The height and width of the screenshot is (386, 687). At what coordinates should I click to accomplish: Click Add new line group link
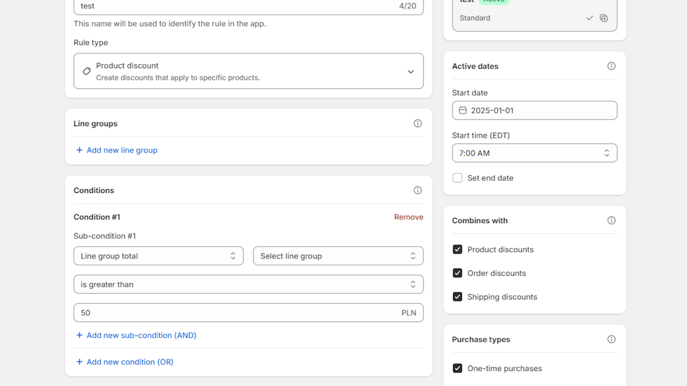point(122,150)
